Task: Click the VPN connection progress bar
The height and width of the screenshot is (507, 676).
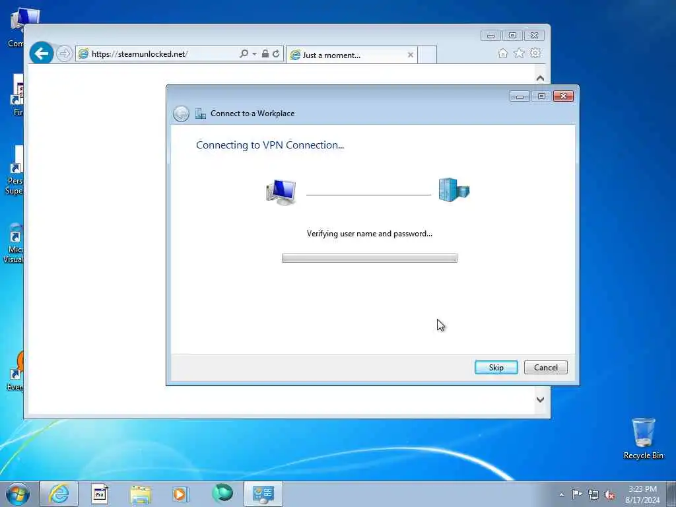Action: pos(370,258)
